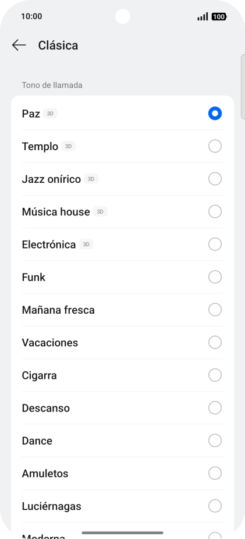Choose the Dance ringtone entry

[x=122, y=441]
